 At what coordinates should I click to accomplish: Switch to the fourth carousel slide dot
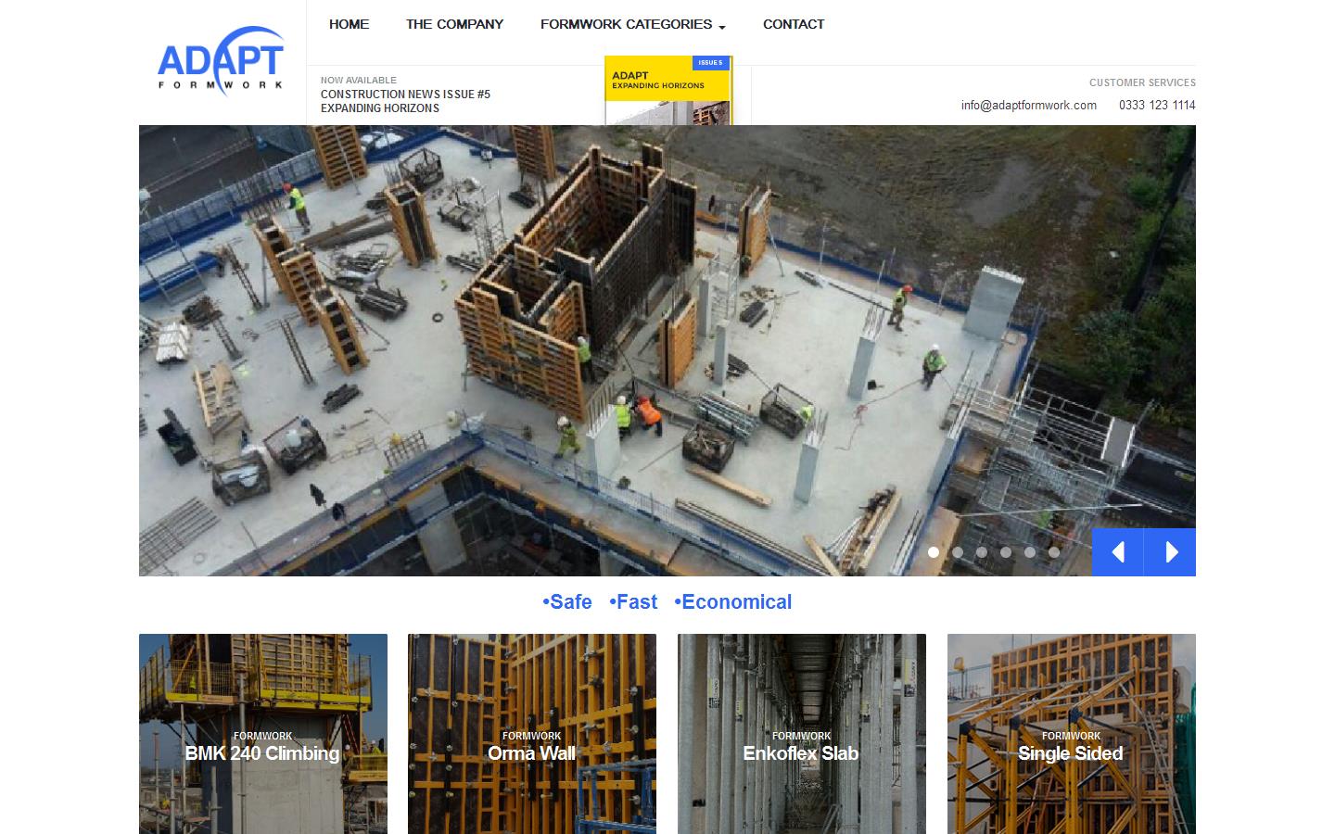[x=1006, y=552]
